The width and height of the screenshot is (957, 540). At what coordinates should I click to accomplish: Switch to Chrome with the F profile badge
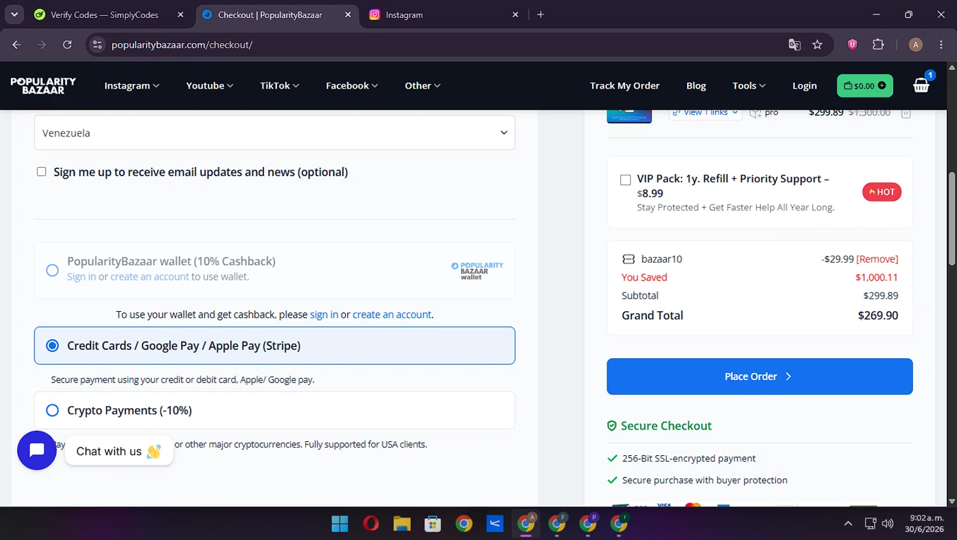[x=557, y=524]
